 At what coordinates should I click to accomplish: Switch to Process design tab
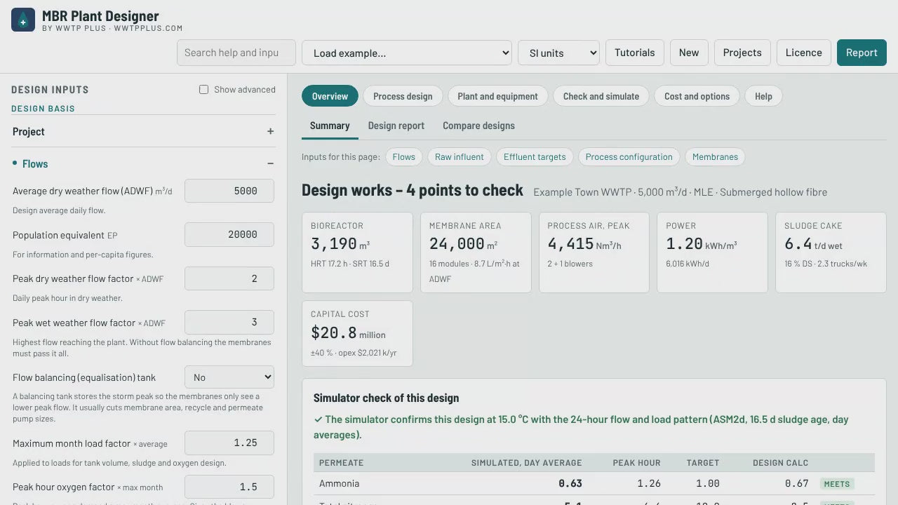(403, 96)
